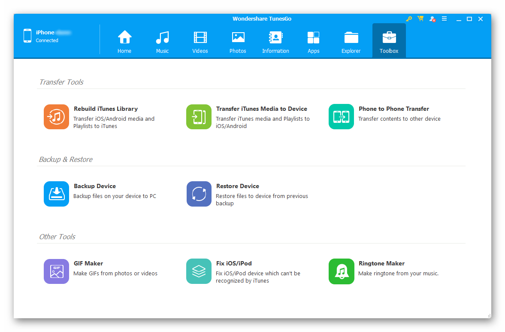Switch to the Information tab
505x332 pixels.
coord(275,42)
